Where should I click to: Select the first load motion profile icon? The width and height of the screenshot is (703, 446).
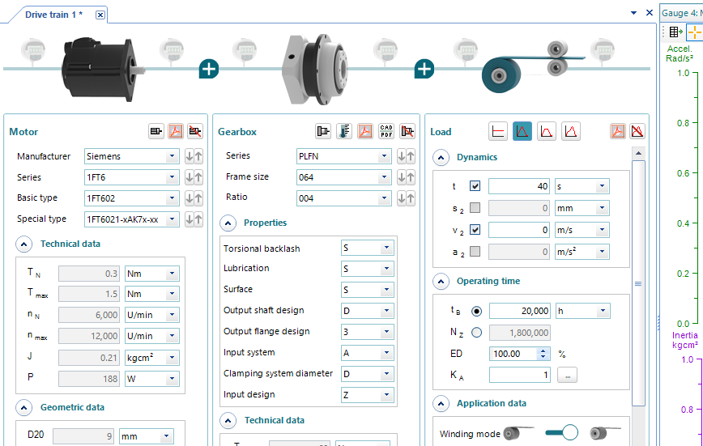498,131
